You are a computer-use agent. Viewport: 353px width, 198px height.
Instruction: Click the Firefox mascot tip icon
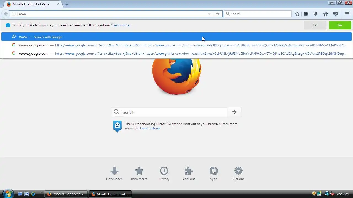click(x=117, y=126)
